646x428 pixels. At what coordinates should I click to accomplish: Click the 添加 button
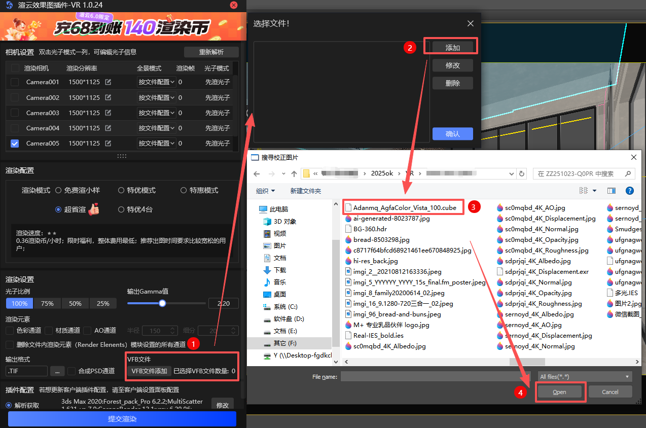[x=452, y=48]
